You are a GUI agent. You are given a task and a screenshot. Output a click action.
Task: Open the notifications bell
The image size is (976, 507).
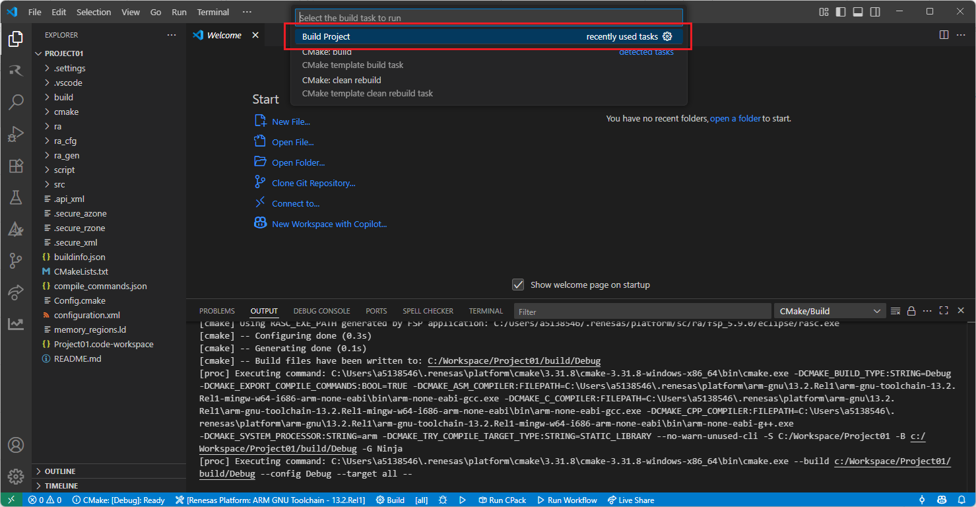[962, 500]
